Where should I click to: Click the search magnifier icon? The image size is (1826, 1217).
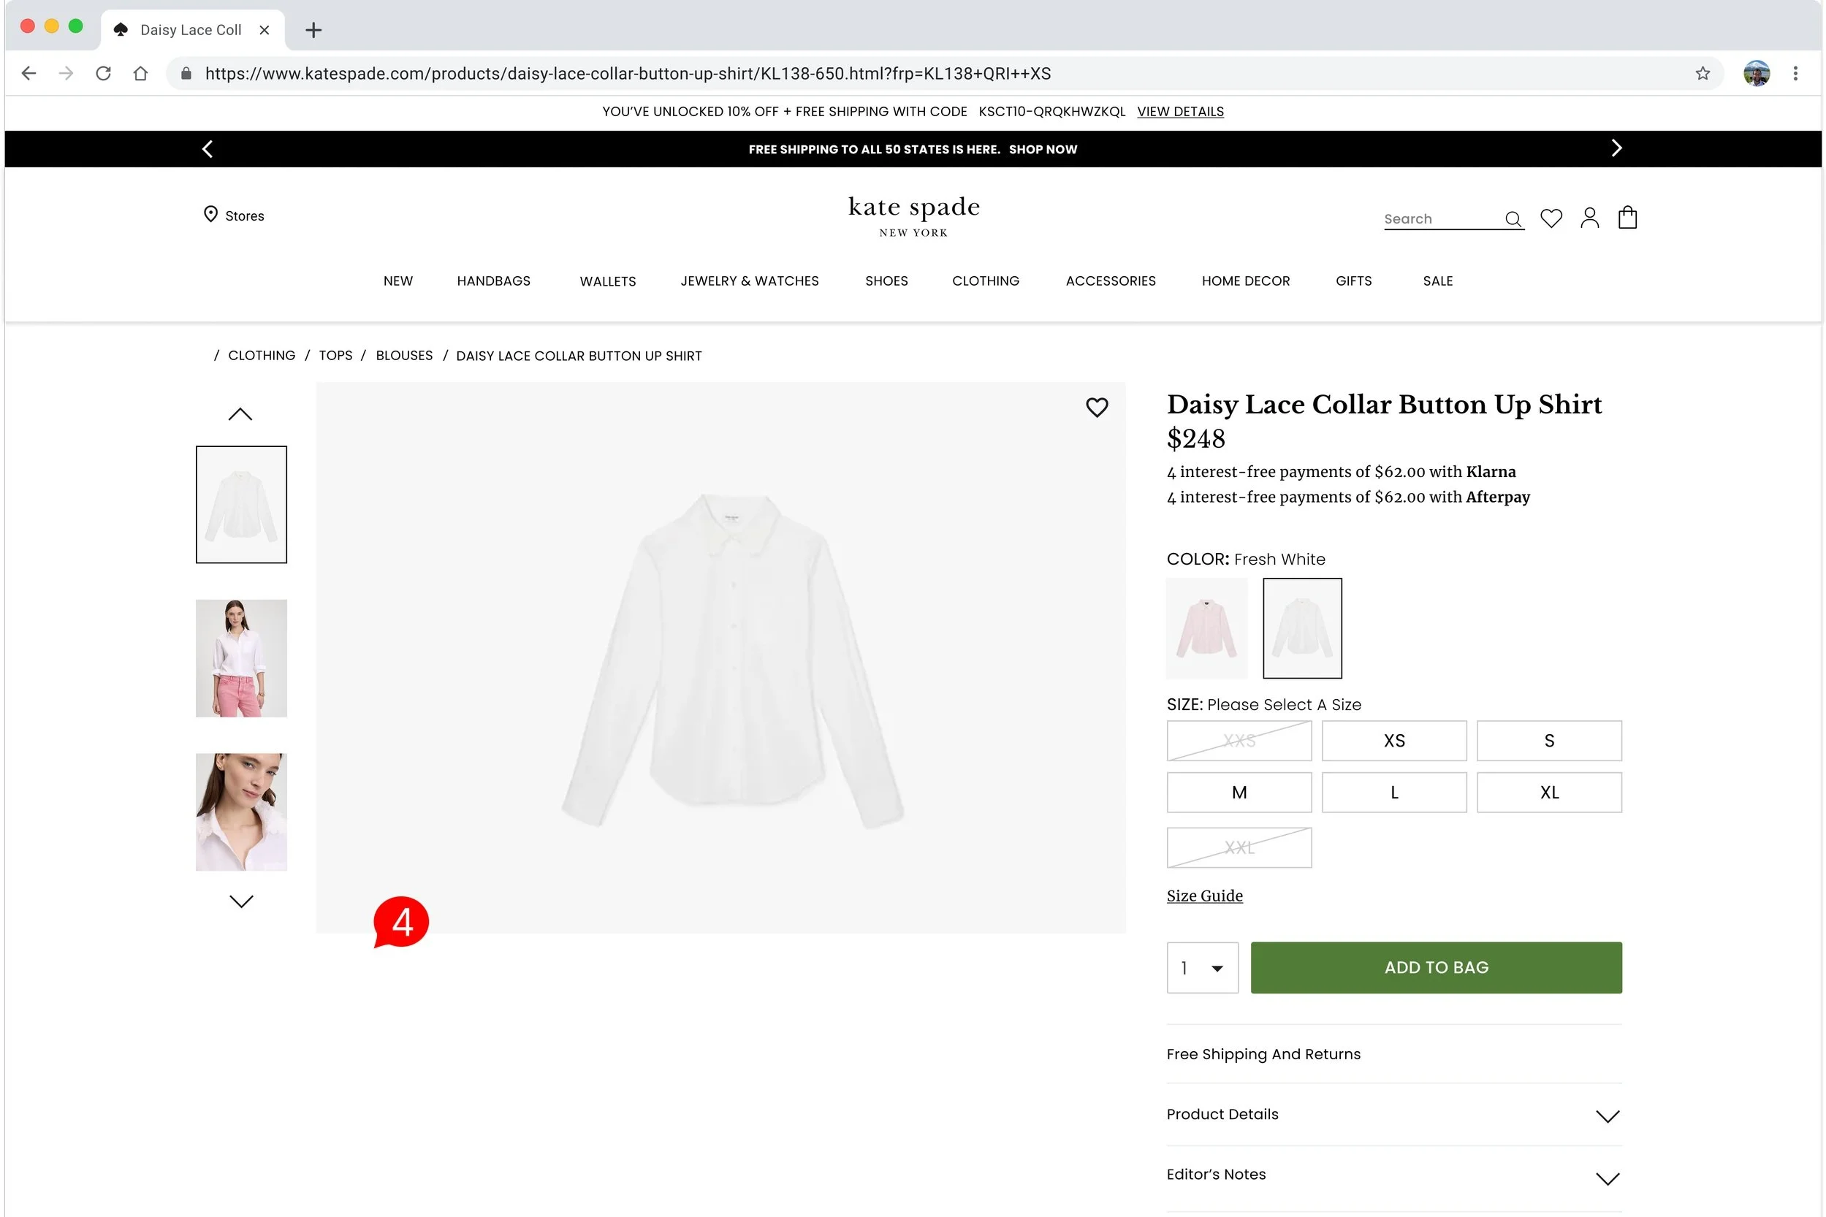[x=1513, y=219]
